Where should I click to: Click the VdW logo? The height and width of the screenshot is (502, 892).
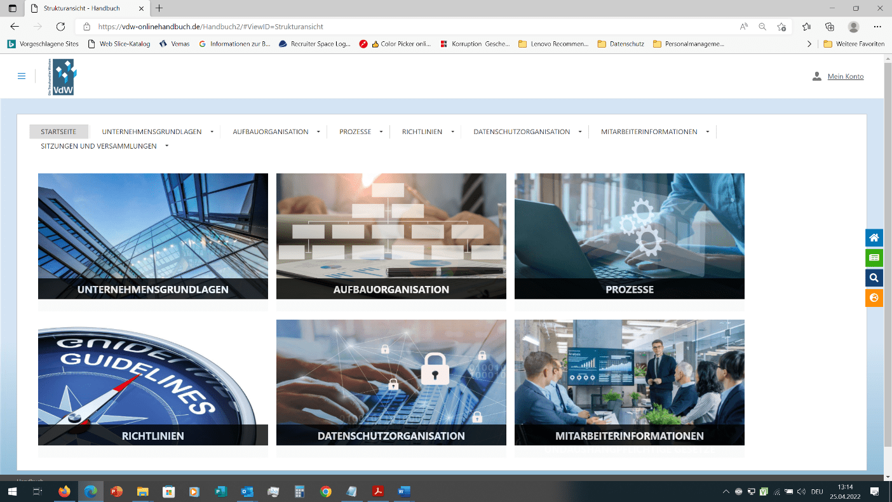click(x=63, y=77)
